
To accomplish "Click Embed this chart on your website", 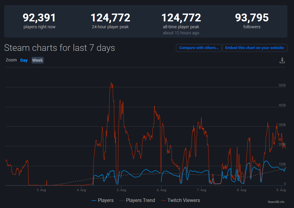I will 255,48.
